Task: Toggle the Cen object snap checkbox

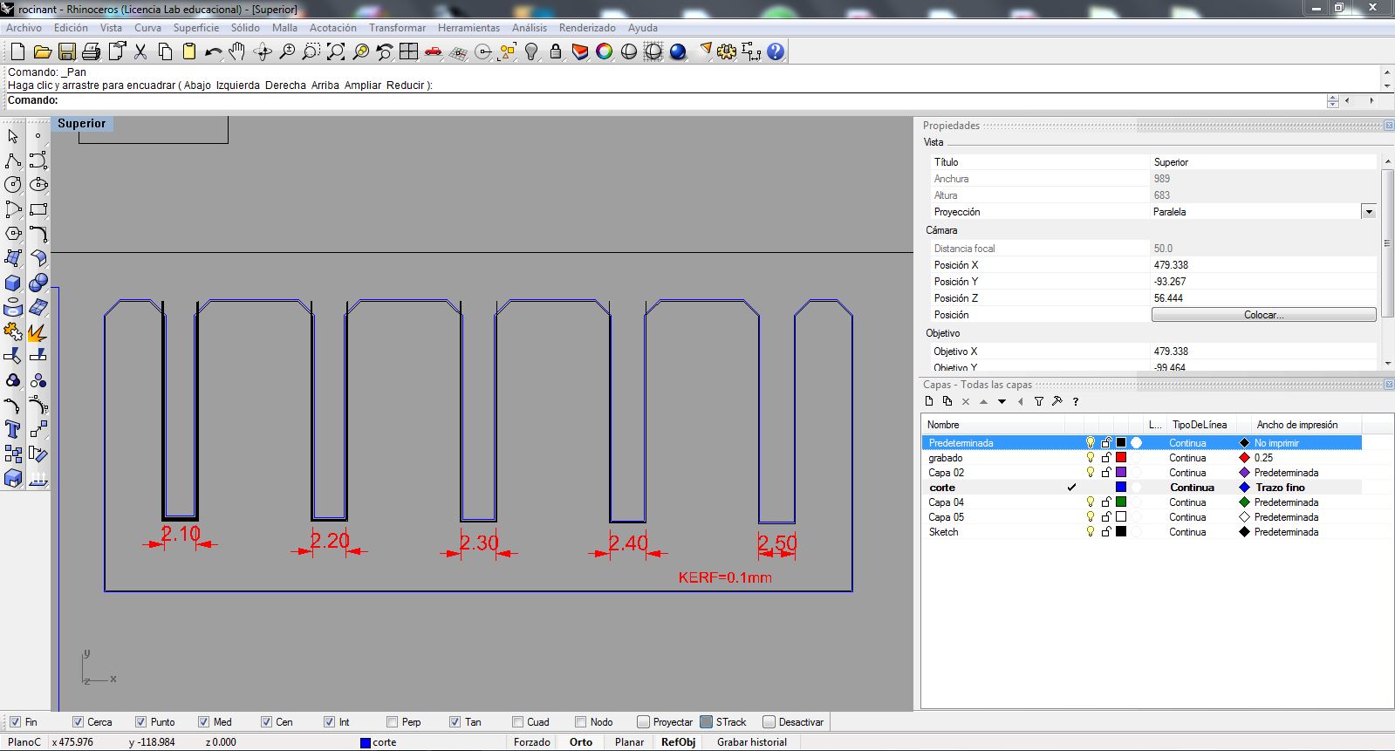Action: click(266, 721)
